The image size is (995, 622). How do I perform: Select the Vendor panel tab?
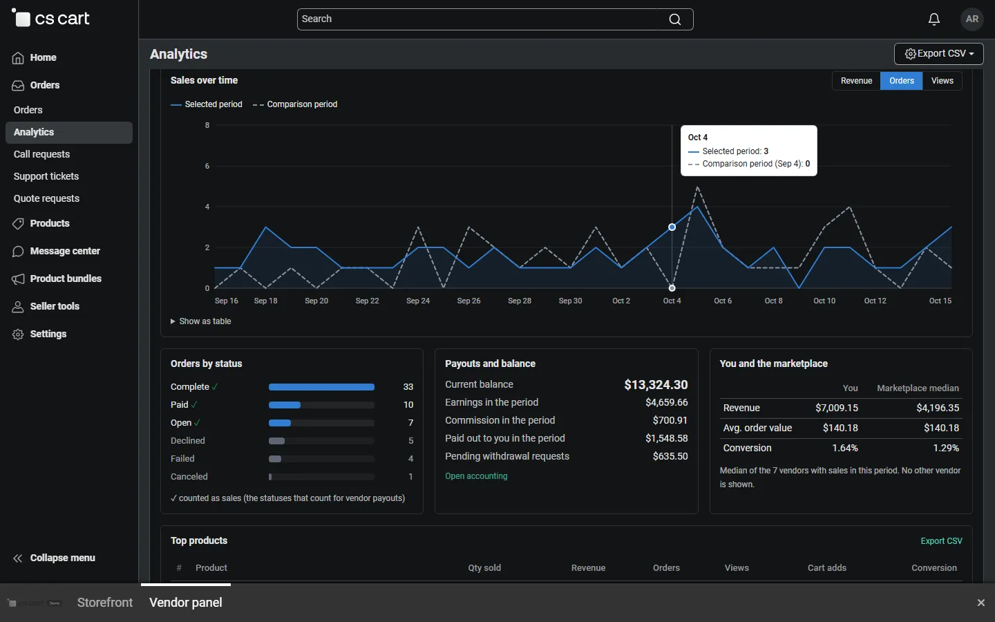[x=186, y=603]
